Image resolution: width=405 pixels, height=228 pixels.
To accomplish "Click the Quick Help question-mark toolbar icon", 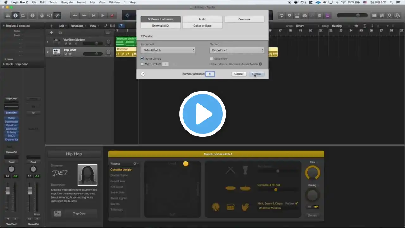I will (32, 15).
